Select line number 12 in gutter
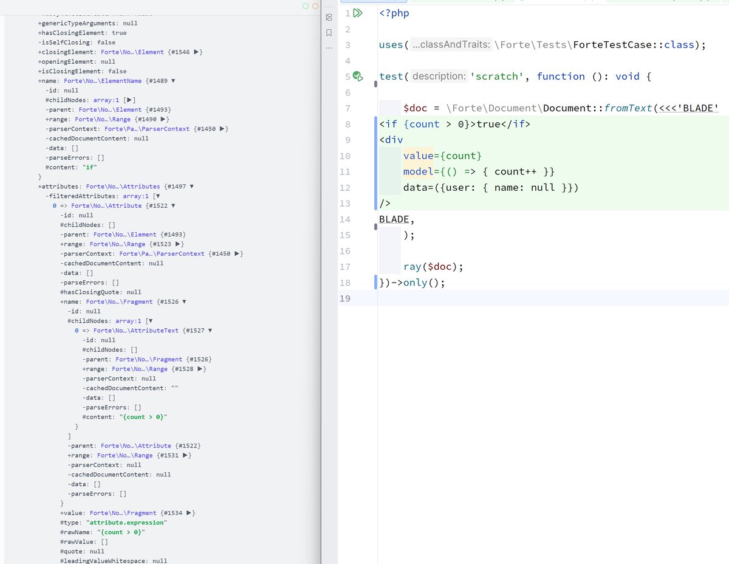The image size is (729, 564). 345,187
